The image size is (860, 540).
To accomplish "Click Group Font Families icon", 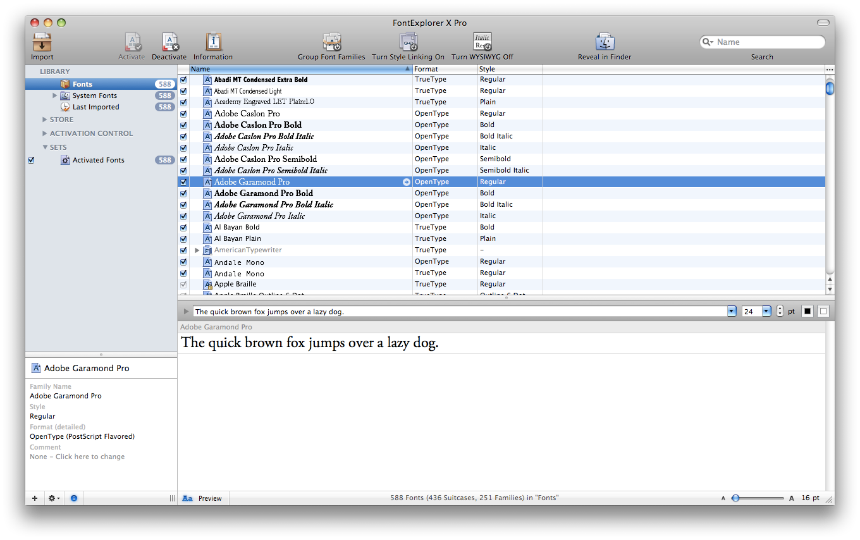I will click(x=332, y=42).
